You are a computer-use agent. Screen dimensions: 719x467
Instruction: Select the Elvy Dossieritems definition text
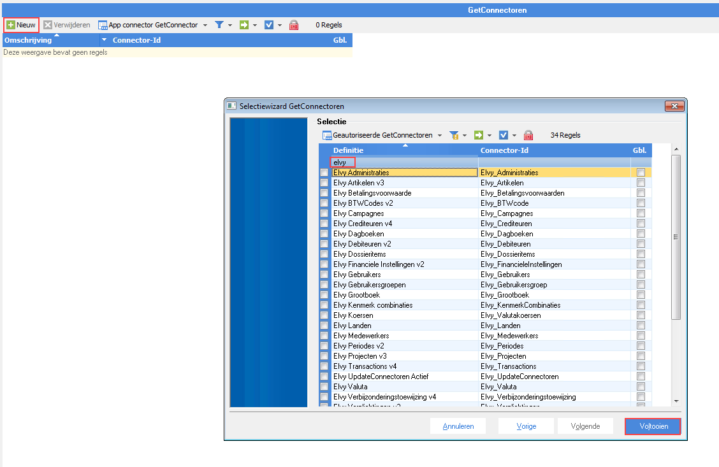click(359, 254)
